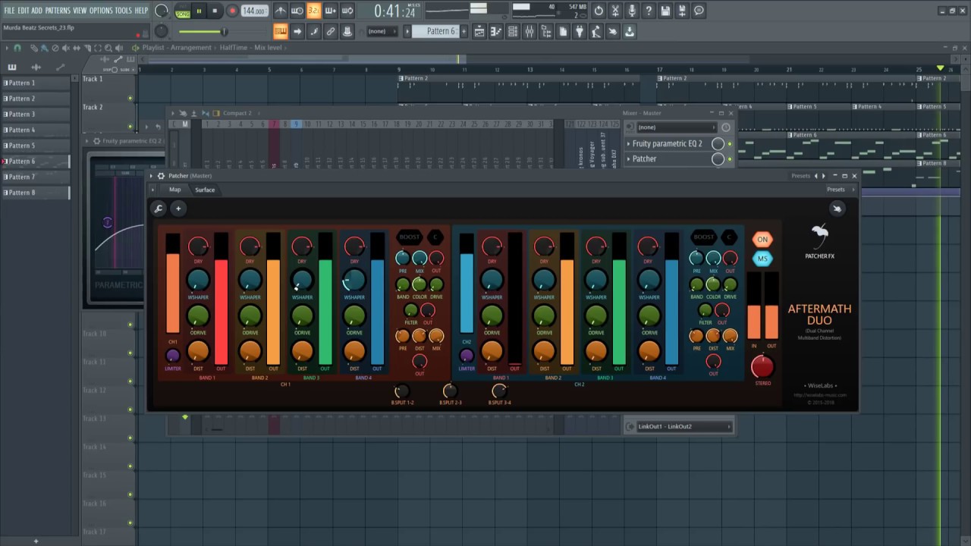
Task: Toggle the metronome
Action: click(281, 11)
